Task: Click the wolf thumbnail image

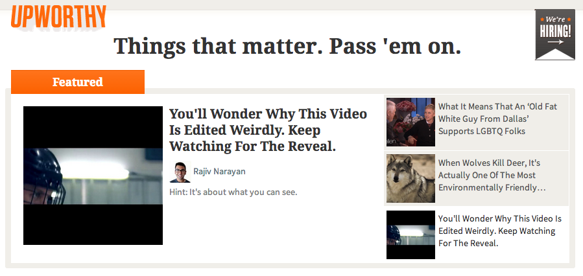Action: [410, 178]
